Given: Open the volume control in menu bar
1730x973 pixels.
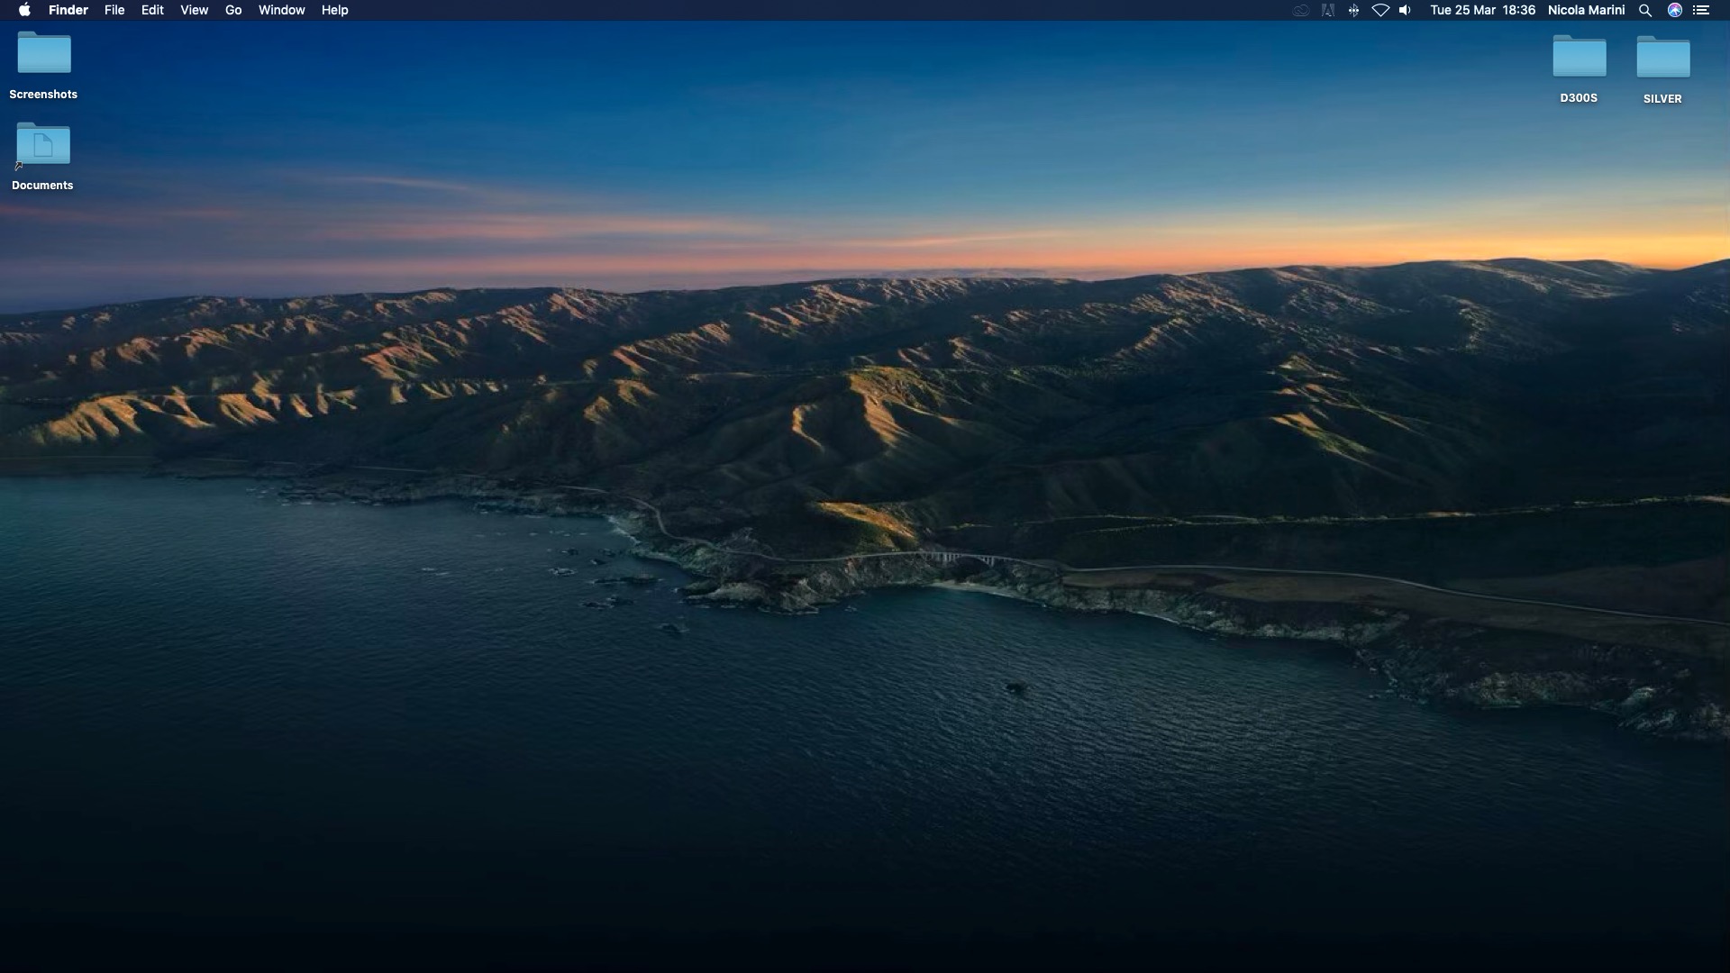Looking at the screenshot, I should (x=1406, y=10).
